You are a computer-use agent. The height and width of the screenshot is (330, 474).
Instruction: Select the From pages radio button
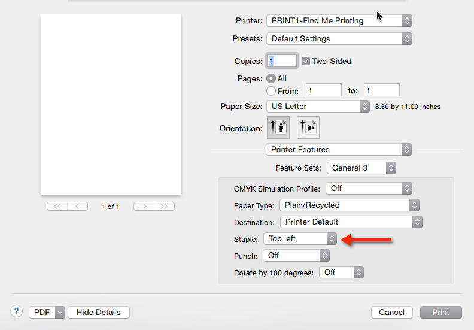pyautogui.click(x=271, y=91)
